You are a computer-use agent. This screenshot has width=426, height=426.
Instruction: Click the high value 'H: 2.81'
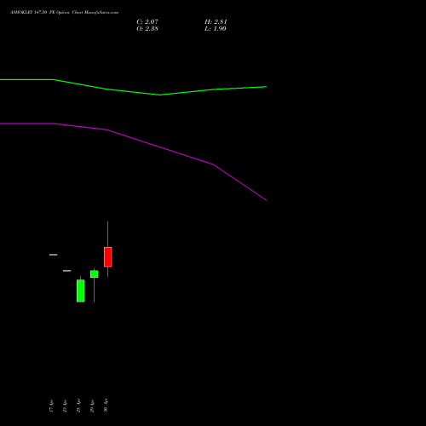tap(216, 21)
